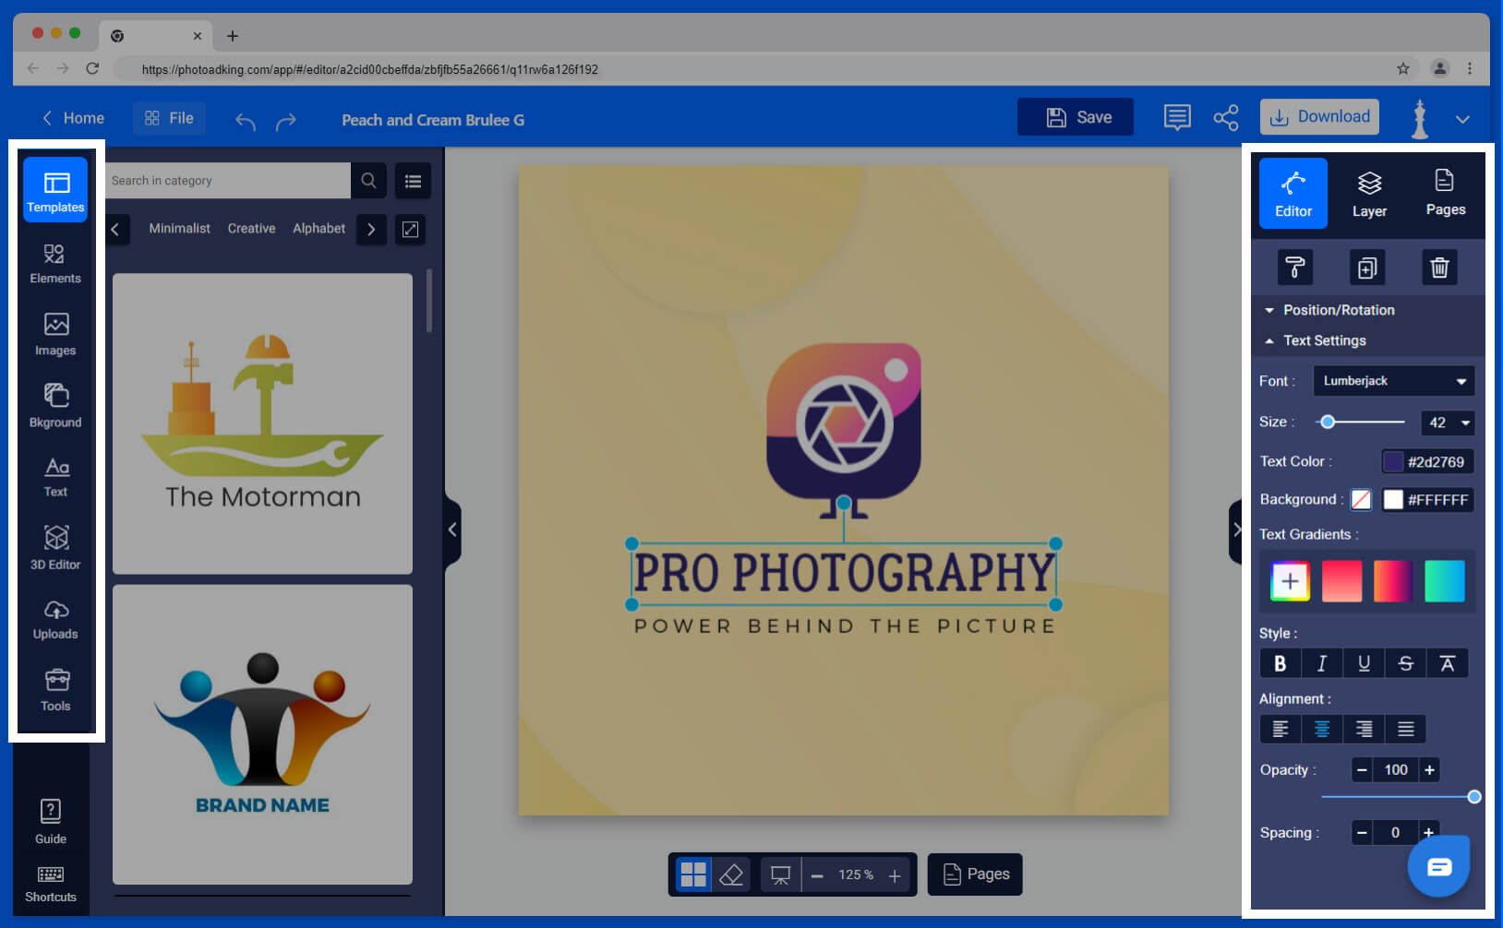
Task: Delete the selected element via trash icon
Action: click(1439, 268)
